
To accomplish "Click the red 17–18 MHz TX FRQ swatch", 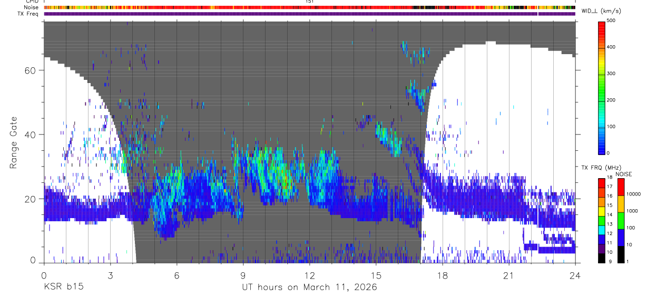I will coord(602,183).
